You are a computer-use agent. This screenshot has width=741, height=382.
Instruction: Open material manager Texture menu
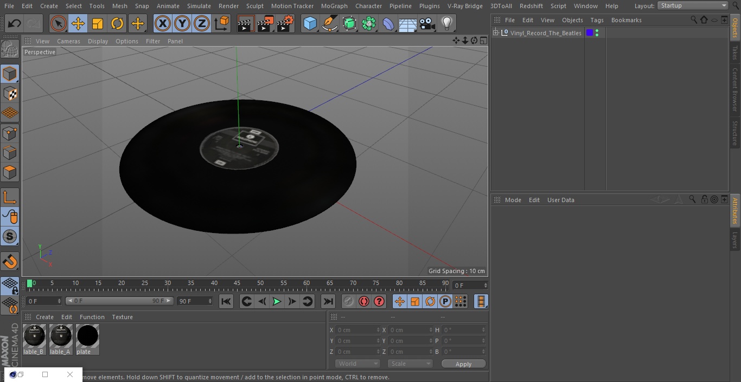tap(122, 317)
